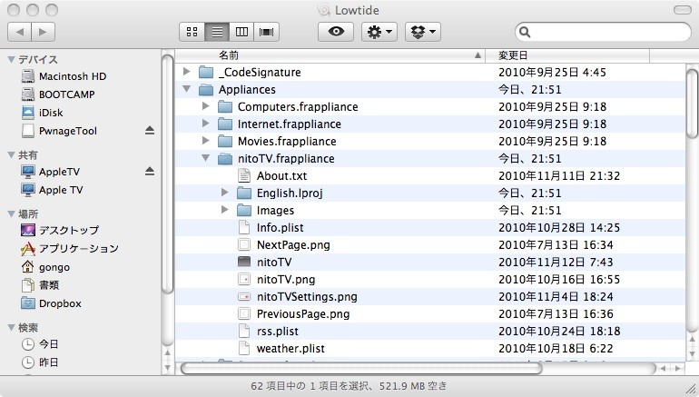Go forward with the right arrow button
Viewport: 699px width, 397px height.
(x=44, y=32)
